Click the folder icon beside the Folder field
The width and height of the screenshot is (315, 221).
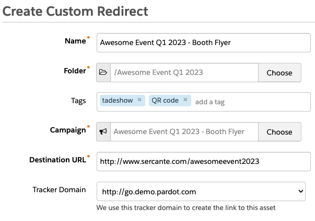103,73
